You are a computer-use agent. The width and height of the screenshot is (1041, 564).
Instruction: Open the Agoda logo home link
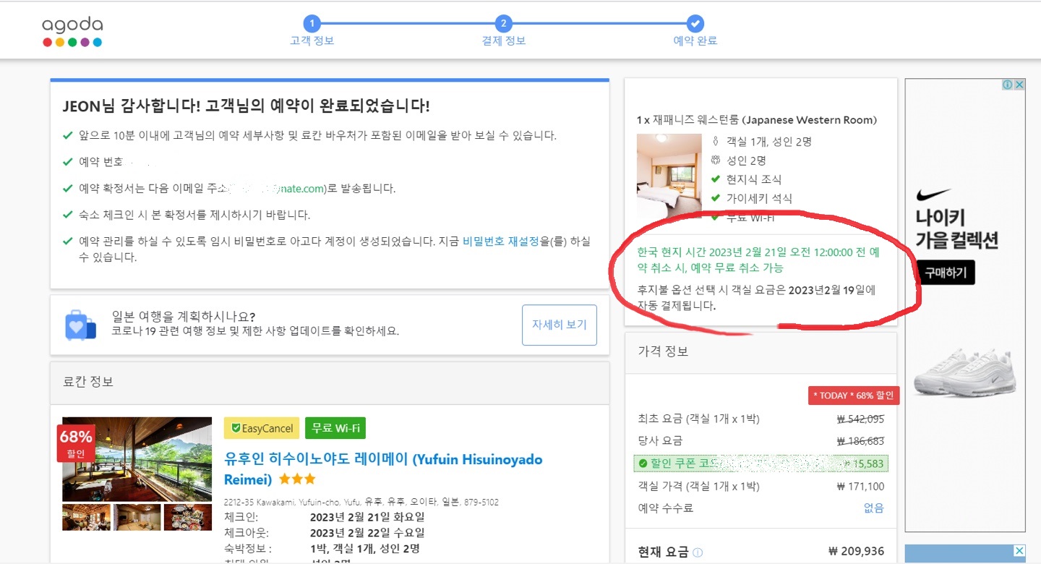click(72, 32)
